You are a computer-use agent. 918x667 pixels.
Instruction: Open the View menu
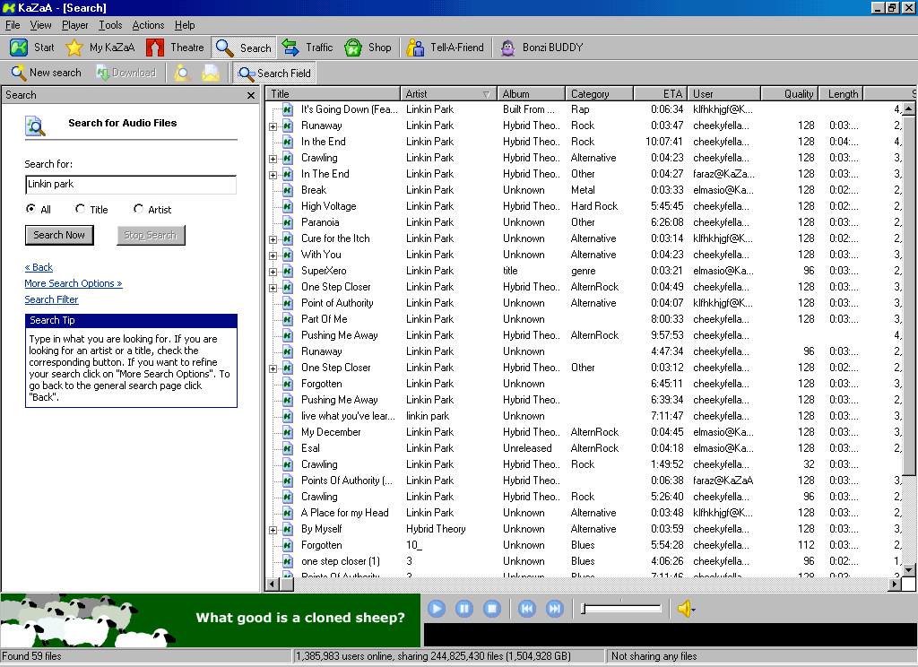coord(40,25)
